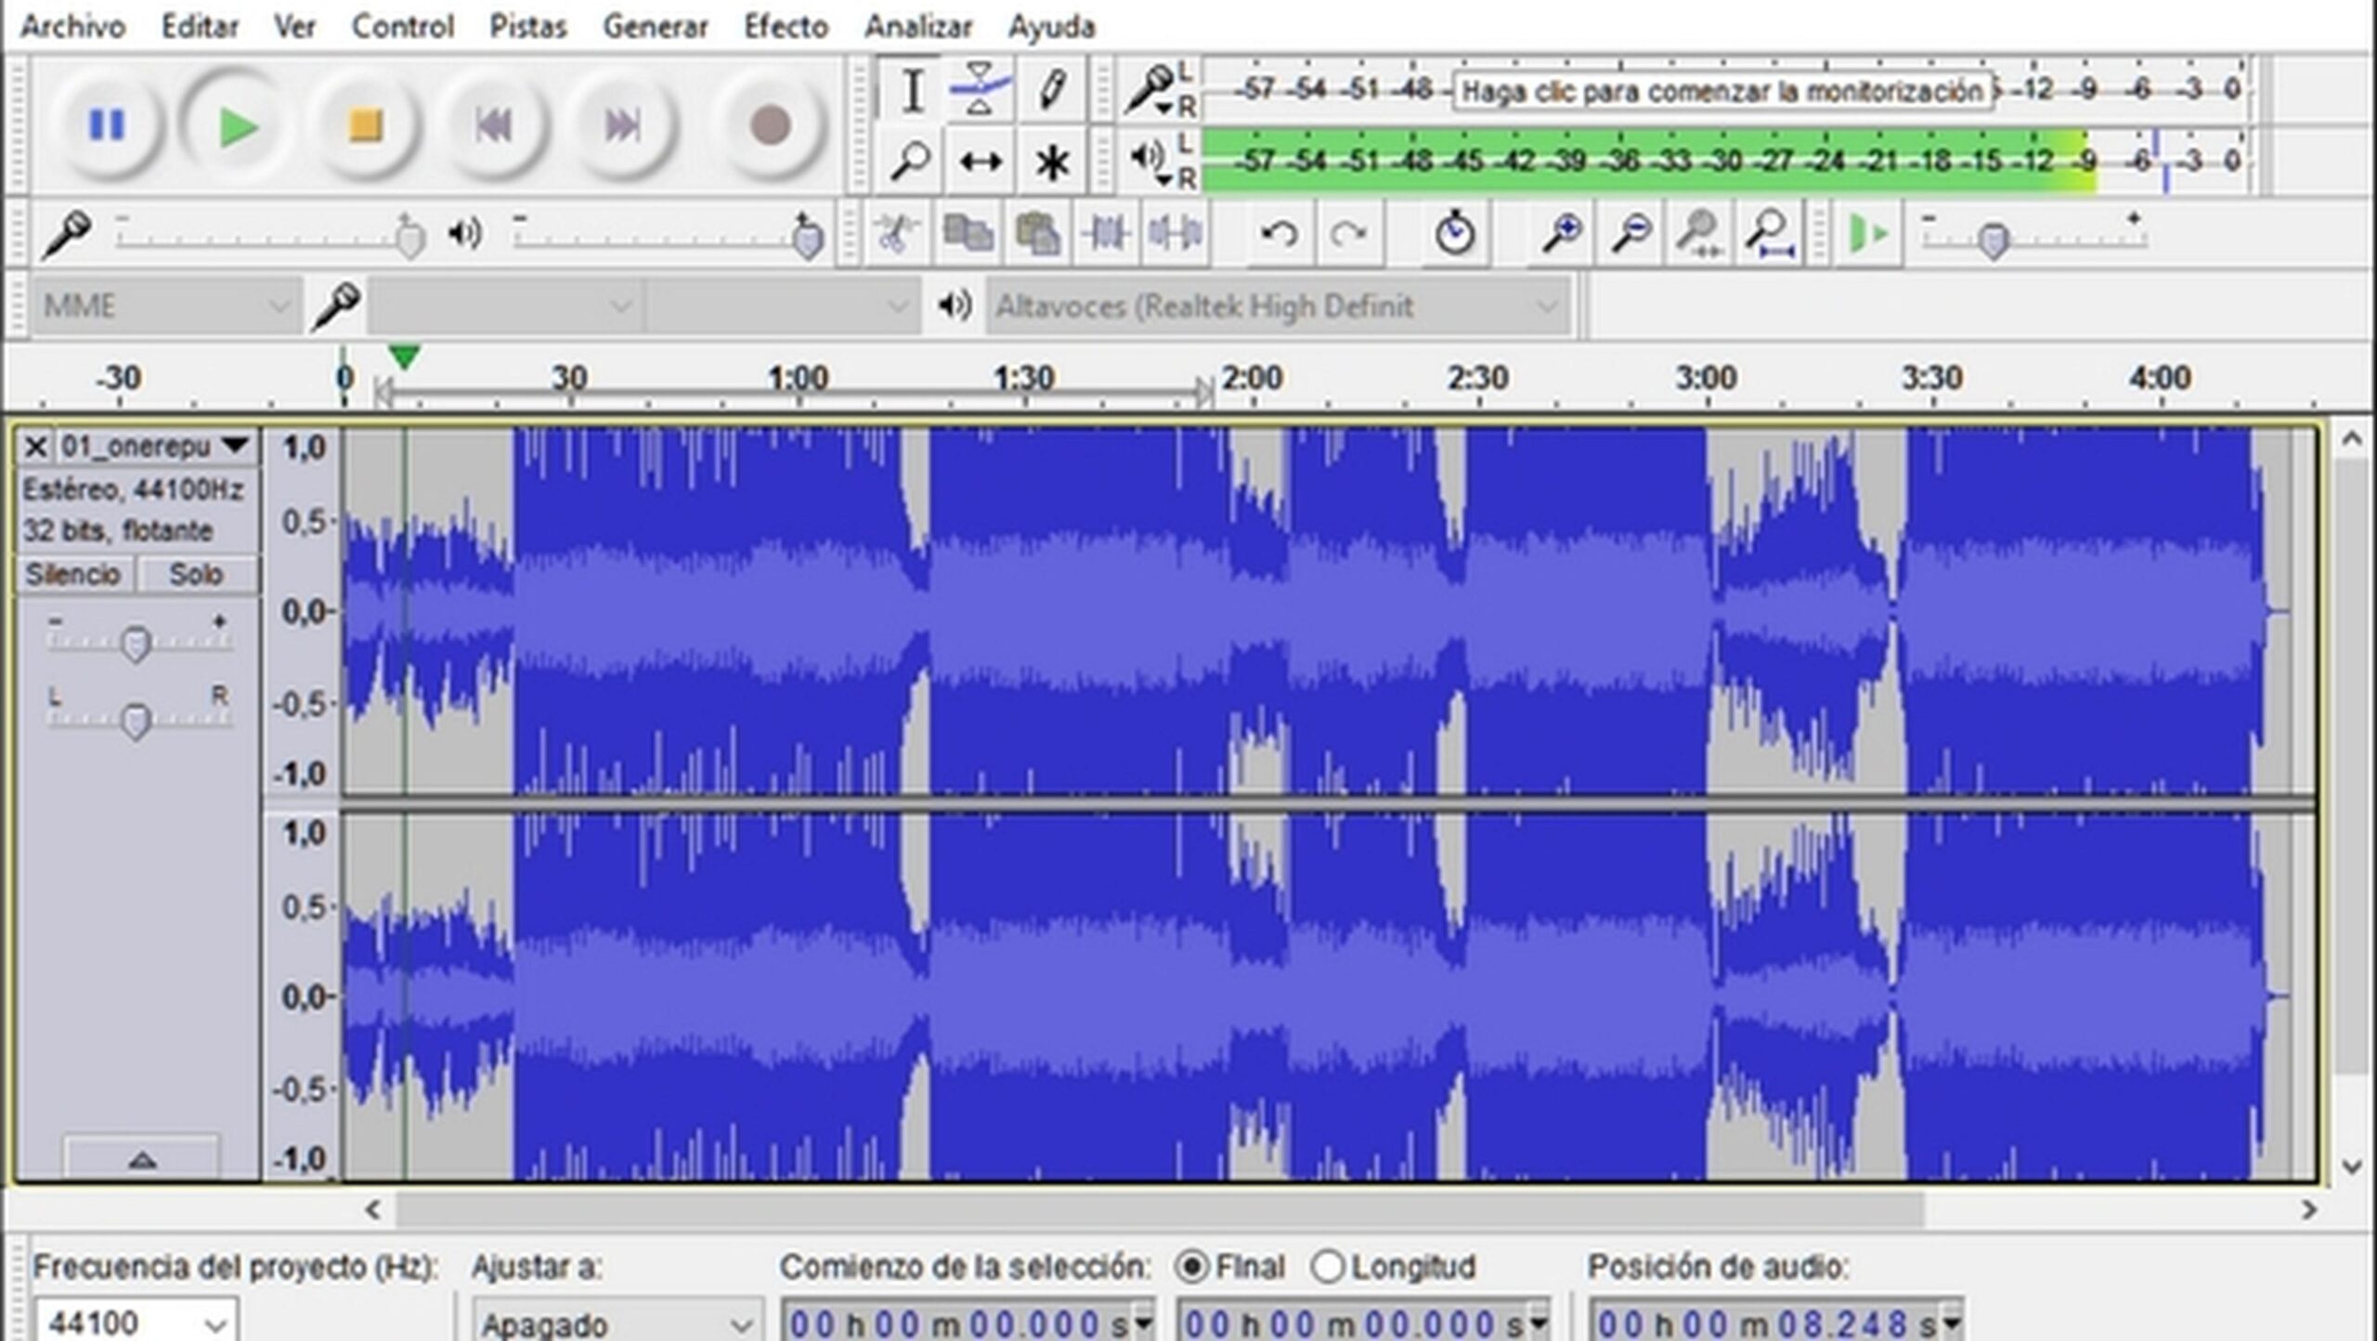
Task: Open the Generar menu
Action: 655,26
